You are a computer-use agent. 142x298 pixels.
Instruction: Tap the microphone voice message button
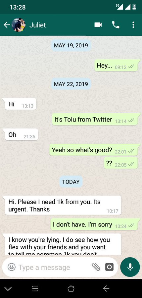[130, 267]
